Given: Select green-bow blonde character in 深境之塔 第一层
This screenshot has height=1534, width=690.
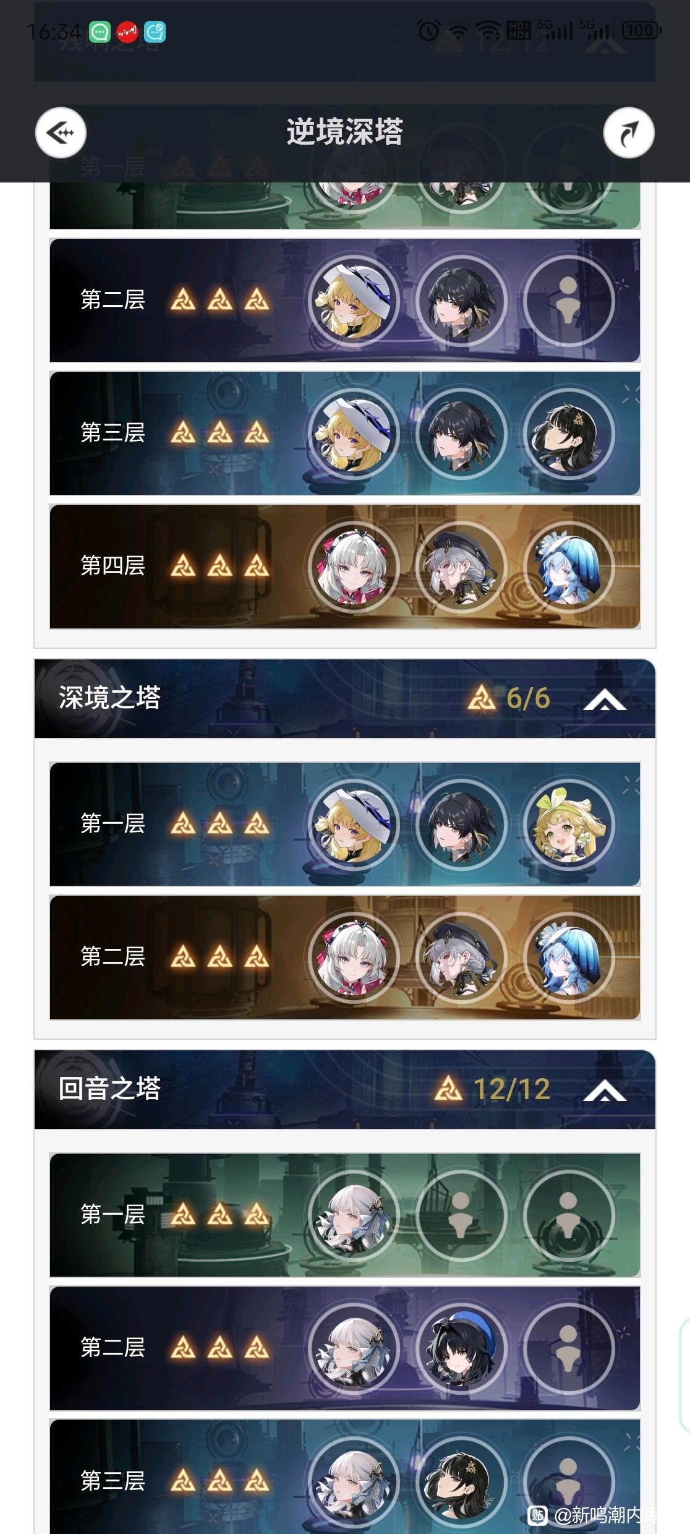Looking at the screenshot, I should pyautogui.click(x=568, y=825).
